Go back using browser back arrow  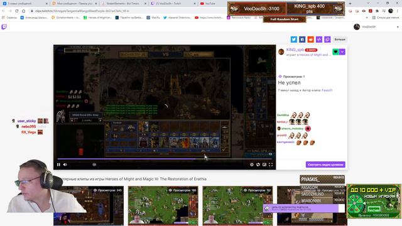pos(3,11)
